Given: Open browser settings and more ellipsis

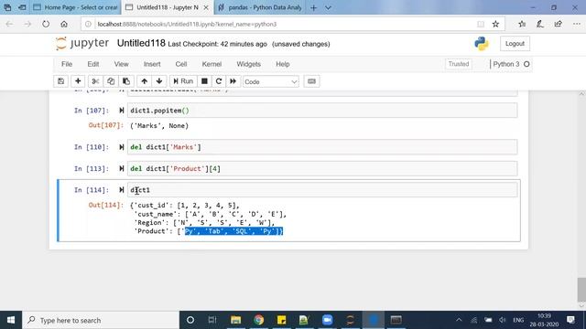Looking at the screenshot, I should [x=577, y=25].
